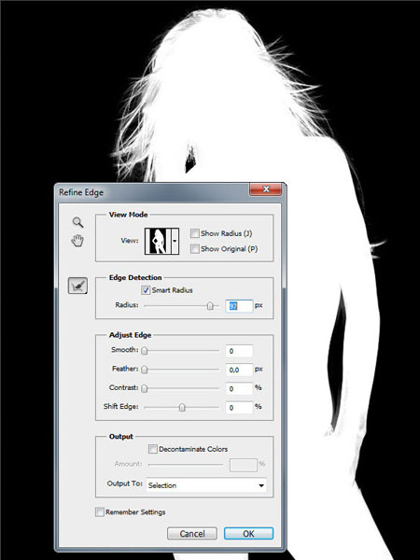Screen dimensions: 420x560
Task: Select the Hand tool icon
Action: [77, 241]
